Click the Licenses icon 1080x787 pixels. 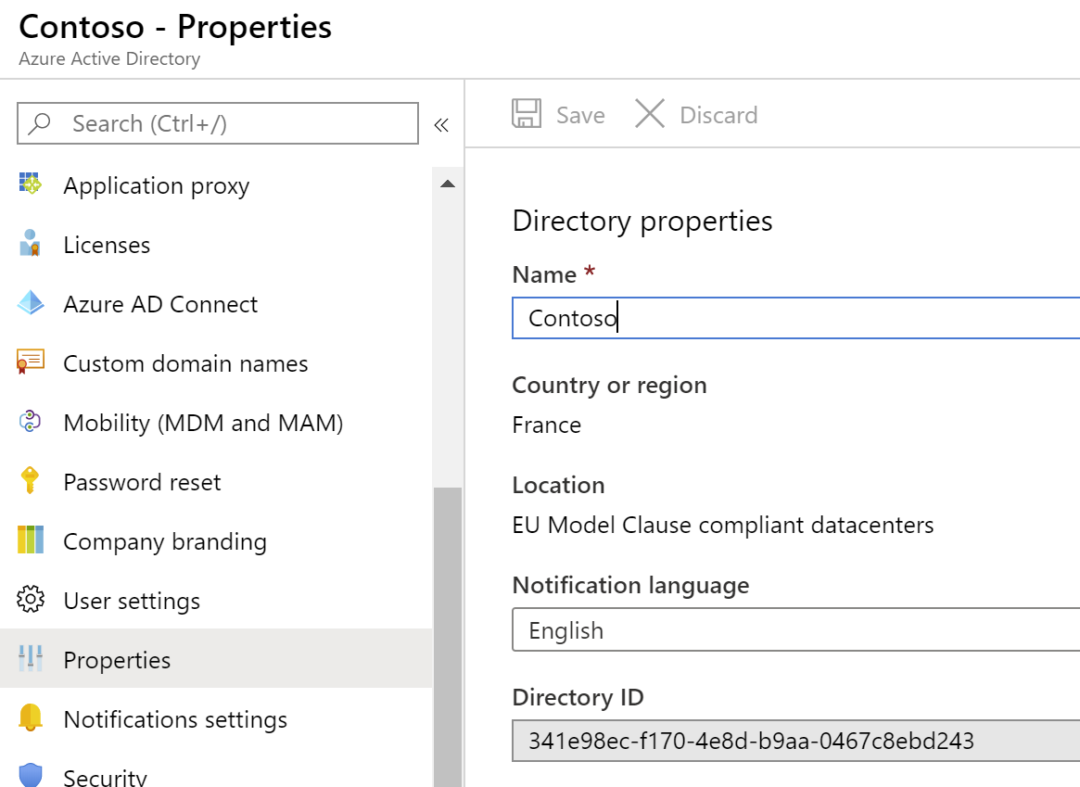click(31, 243)
